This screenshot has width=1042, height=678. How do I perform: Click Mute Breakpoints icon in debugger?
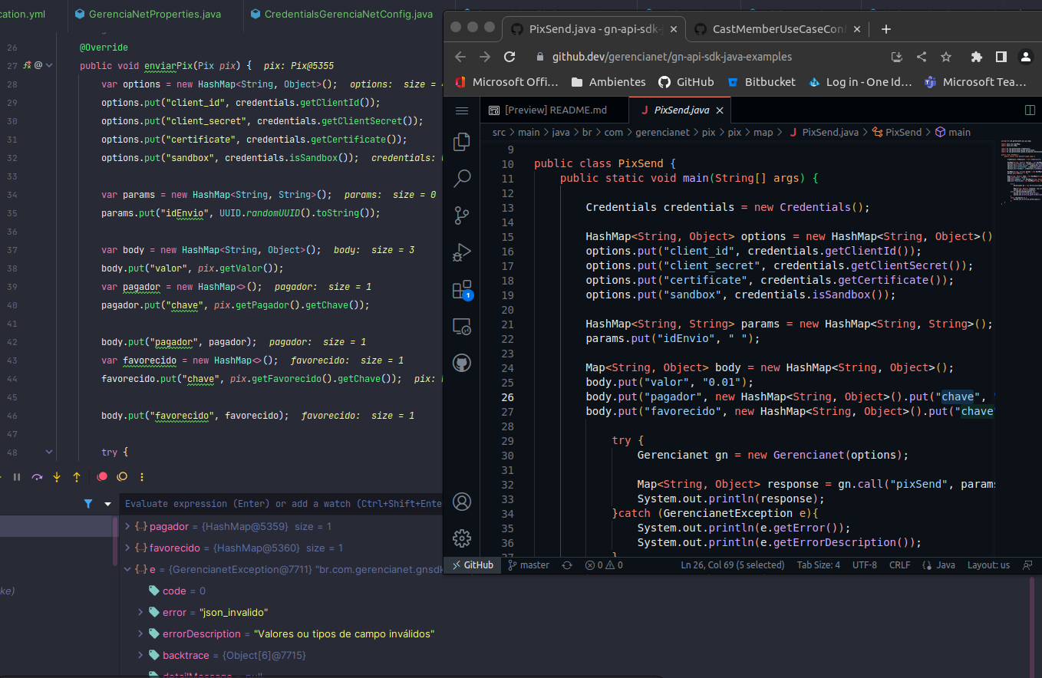[122, 476]
